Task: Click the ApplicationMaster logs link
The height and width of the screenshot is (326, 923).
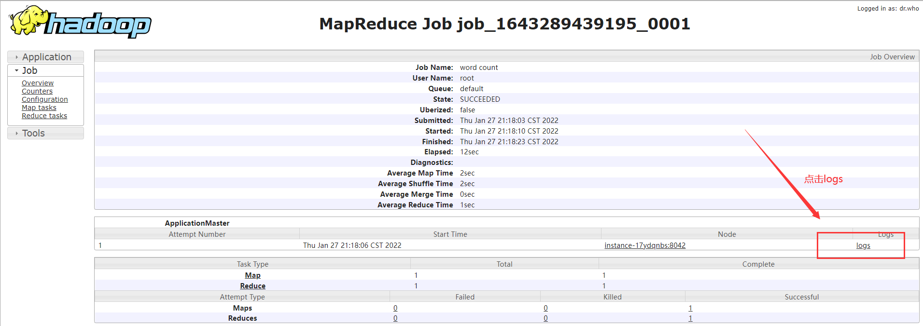Action: (x=863, y=245)
